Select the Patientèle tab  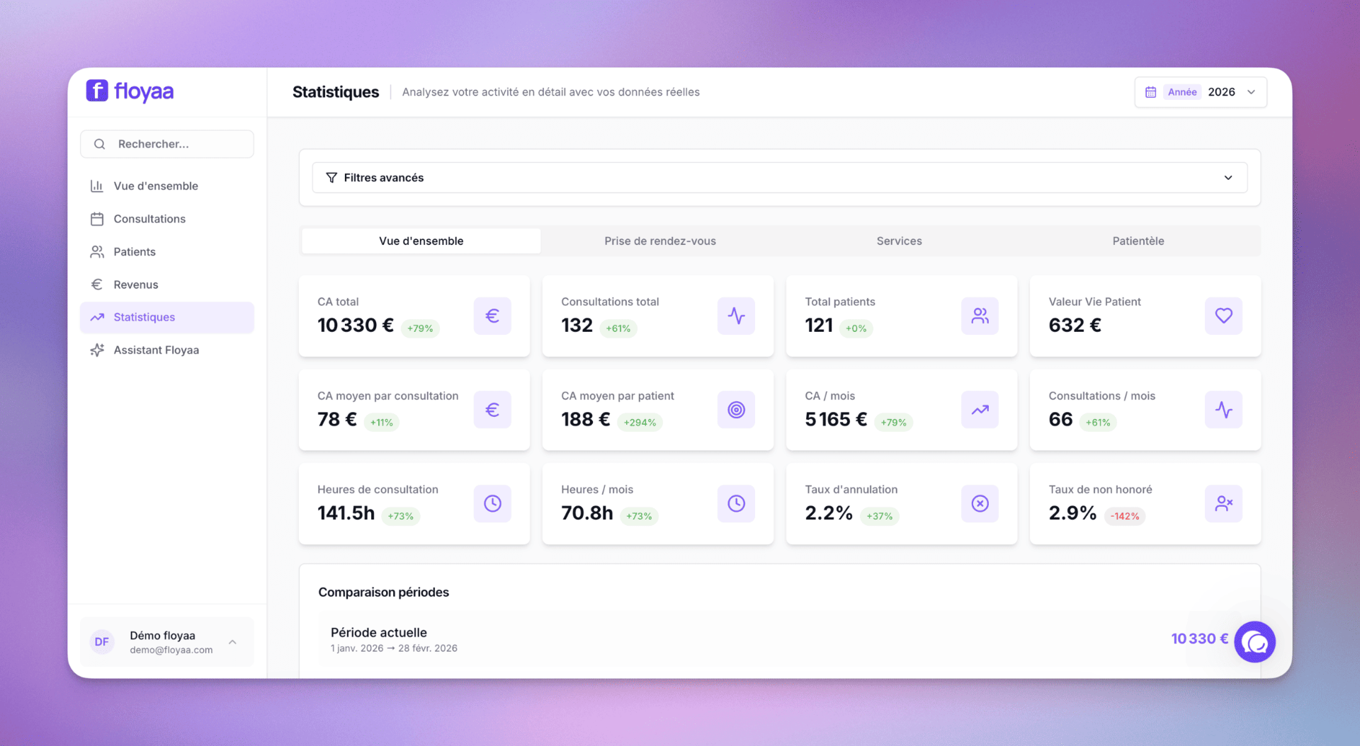coord(1138,241)
